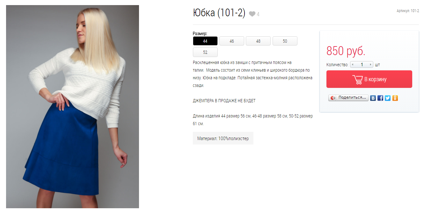Click the heart favorite icon beside the title

252,14
